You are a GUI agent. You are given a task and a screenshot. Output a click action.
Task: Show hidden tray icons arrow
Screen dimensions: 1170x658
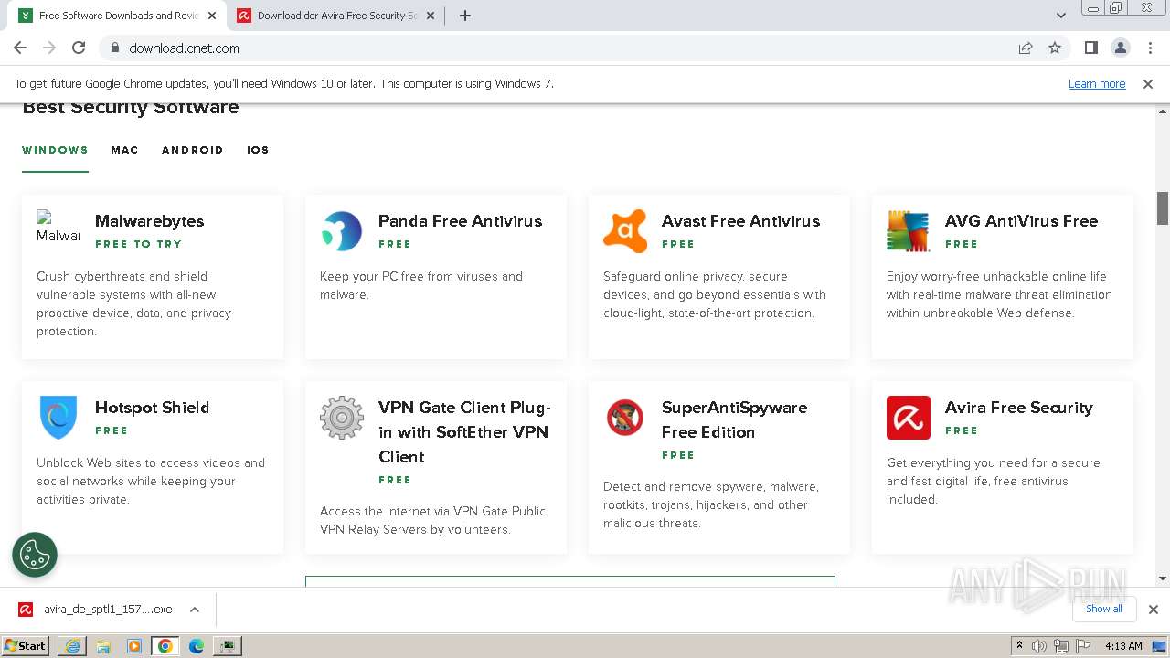coord(1019,646)
